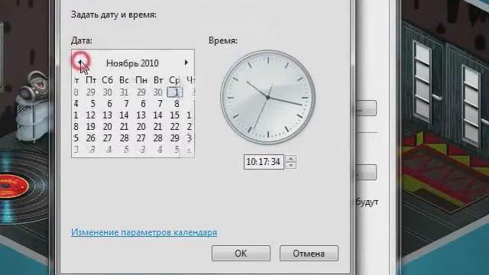Select day 14 in the Вт column

[158, 115]
